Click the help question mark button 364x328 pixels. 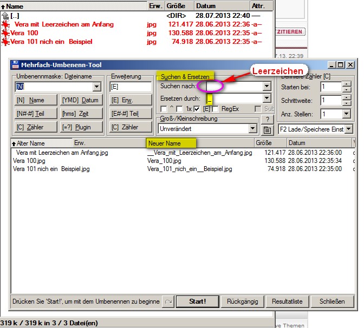(x=266, y=120)
